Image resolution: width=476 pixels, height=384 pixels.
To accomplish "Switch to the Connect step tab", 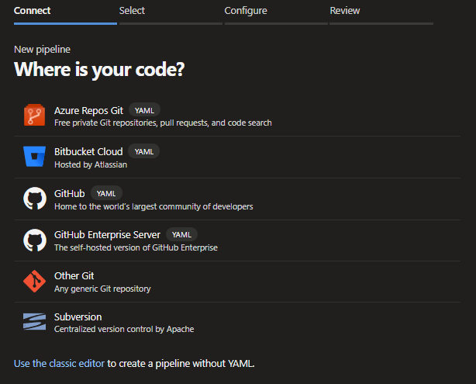I will (33, 11).
